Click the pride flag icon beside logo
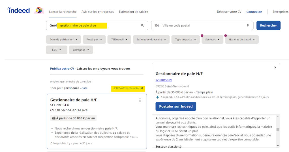Image resolution: width=289 pixels, height=152 pixels. [39, 10]
